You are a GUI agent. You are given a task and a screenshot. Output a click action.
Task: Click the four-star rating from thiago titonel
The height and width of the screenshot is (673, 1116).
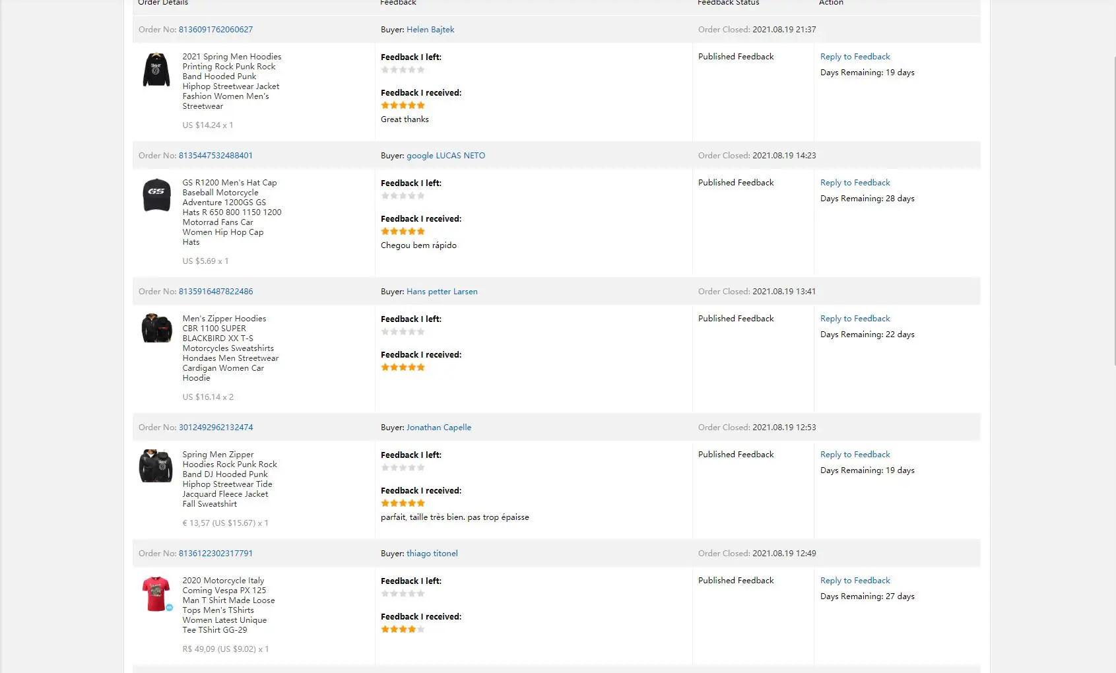(x=403, y=629)
